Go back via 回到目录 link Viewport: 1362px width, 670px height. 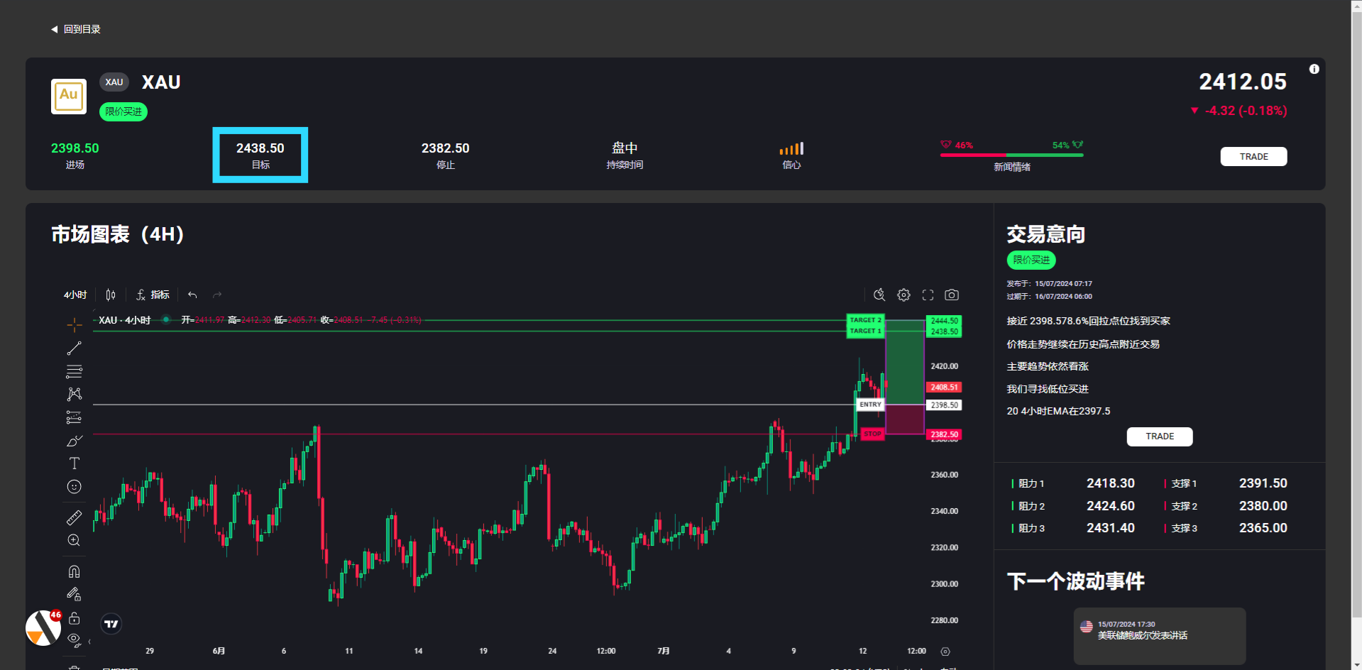pos(76,29)
